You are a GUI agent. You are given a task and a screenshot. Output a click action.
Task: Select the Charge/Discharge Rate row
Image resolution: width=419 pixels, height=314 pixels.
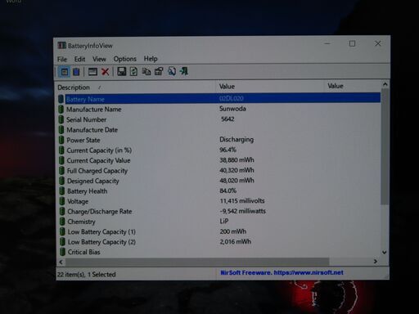click(x=219, y=211)
